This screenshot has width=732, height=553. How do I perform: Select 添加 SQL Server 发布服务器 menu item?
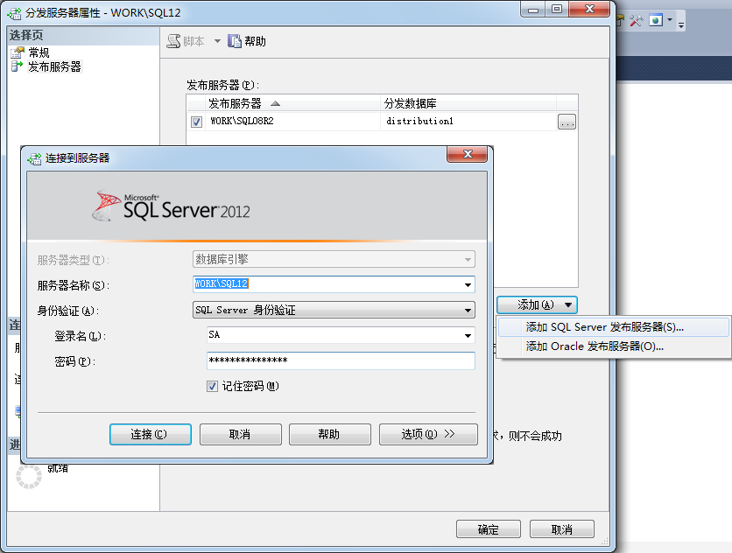click(x=604, y=327)
